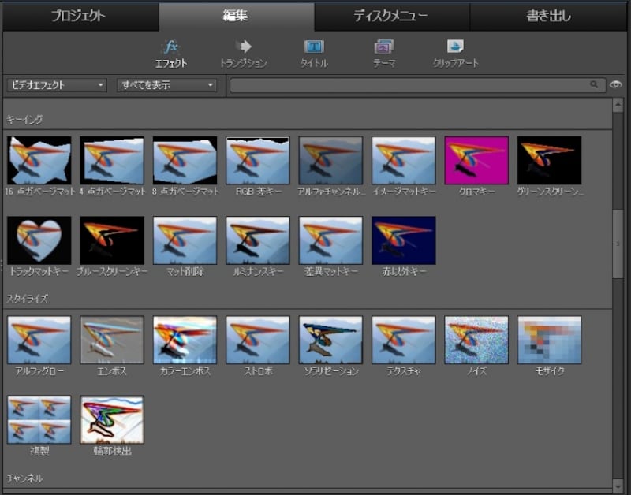631x495 pixels.
Task: Click the effects search input field
Action: [410, 85]
